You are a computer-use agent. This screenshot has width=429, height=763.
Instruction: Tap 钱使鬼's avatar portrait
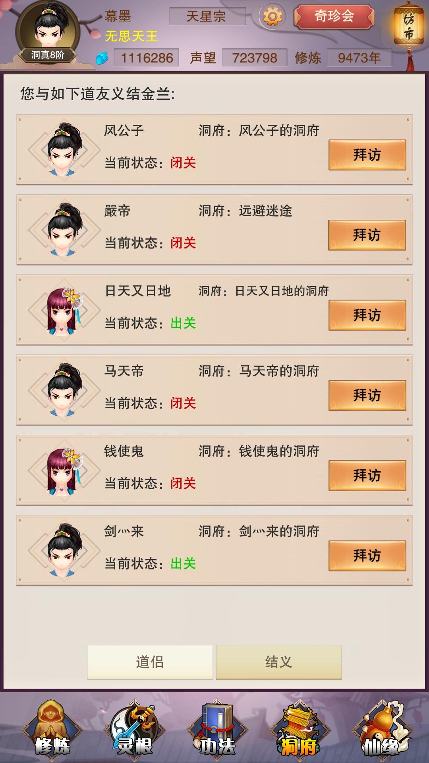point(64,471)
